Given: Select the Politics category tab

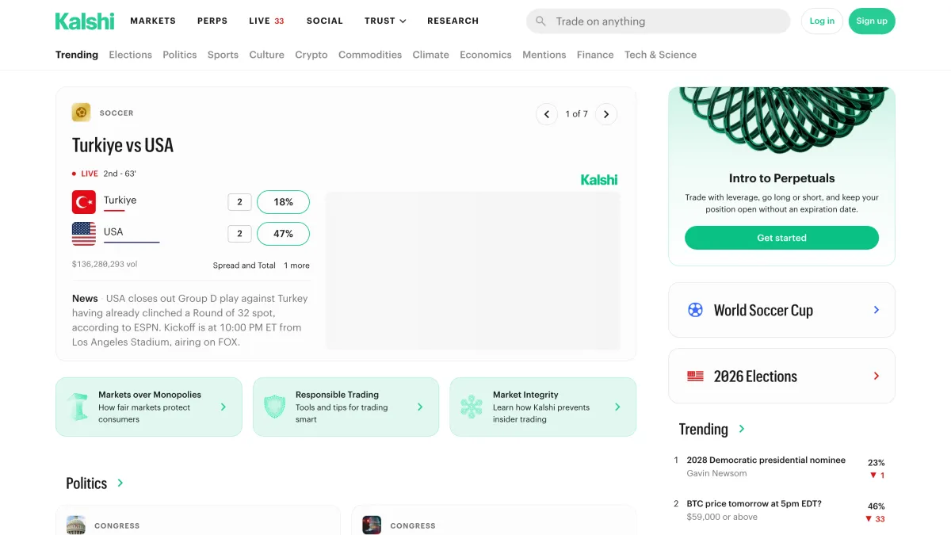Looking at the screenshot, I should 180,55.
